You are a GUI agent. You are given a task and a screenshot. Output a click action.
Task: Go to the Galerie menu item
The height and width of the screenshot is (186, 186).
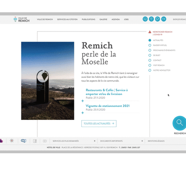pyautogui.click(x=103, y=19)
